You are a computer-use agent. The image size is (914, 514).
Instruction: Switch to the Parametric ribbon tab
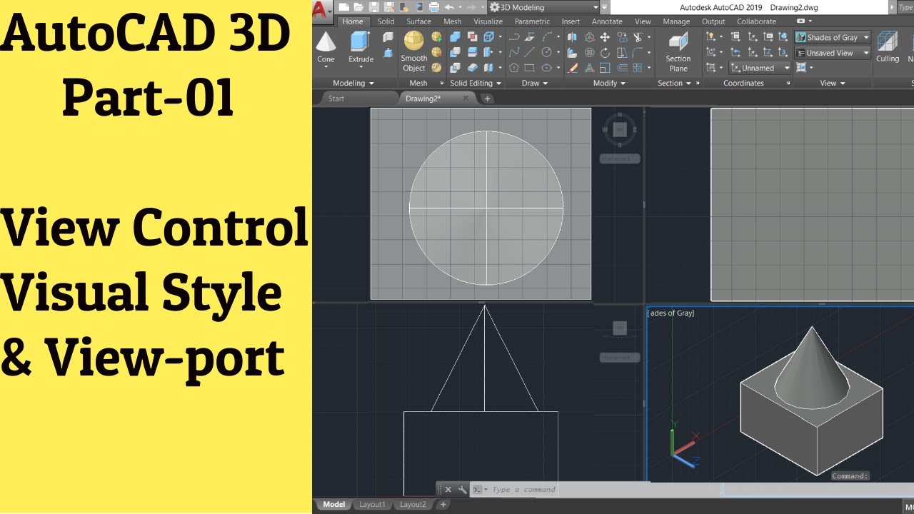[x=532, y=21]
